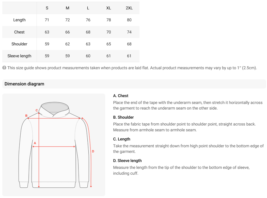The height and width of the screenshot is (198, 267).
Task: Click the red letter A on the hoodie diagram
Action: [35, 143]
